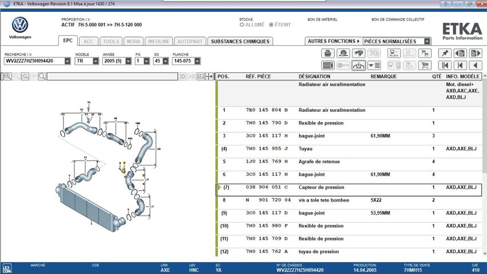Jump to first record double-bar arrow
The width and height of the screenshot is (487, 274).
click(x=445, y=66)
